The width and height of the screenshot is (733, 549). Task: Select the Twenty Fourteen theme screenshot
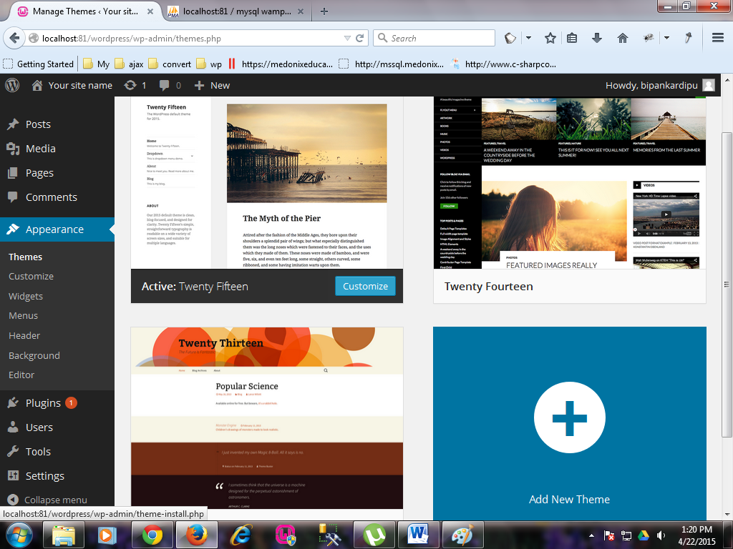pyautogui.click(x=569, y=182)
